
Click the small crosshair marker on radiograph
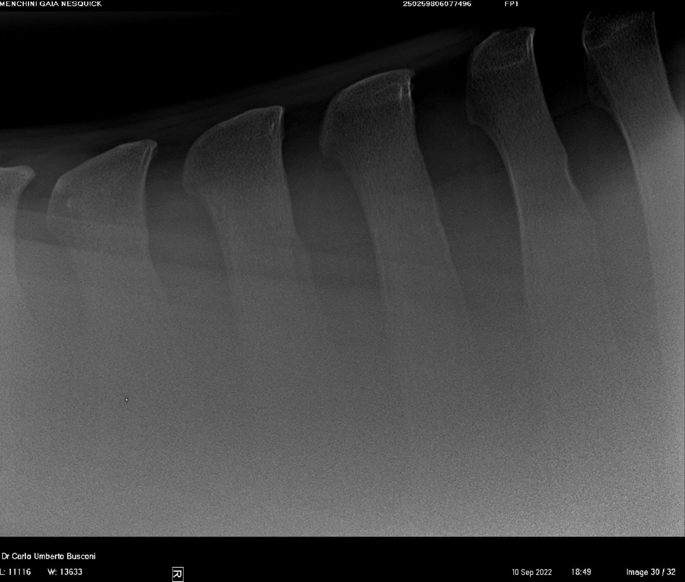pos(127,400)
